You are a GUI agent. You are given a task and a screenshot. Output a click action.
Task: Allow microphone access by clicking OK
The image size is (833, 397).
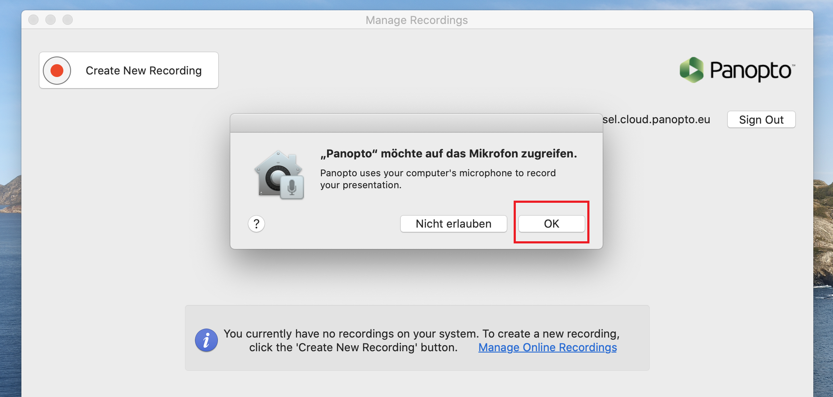[551, 224]
